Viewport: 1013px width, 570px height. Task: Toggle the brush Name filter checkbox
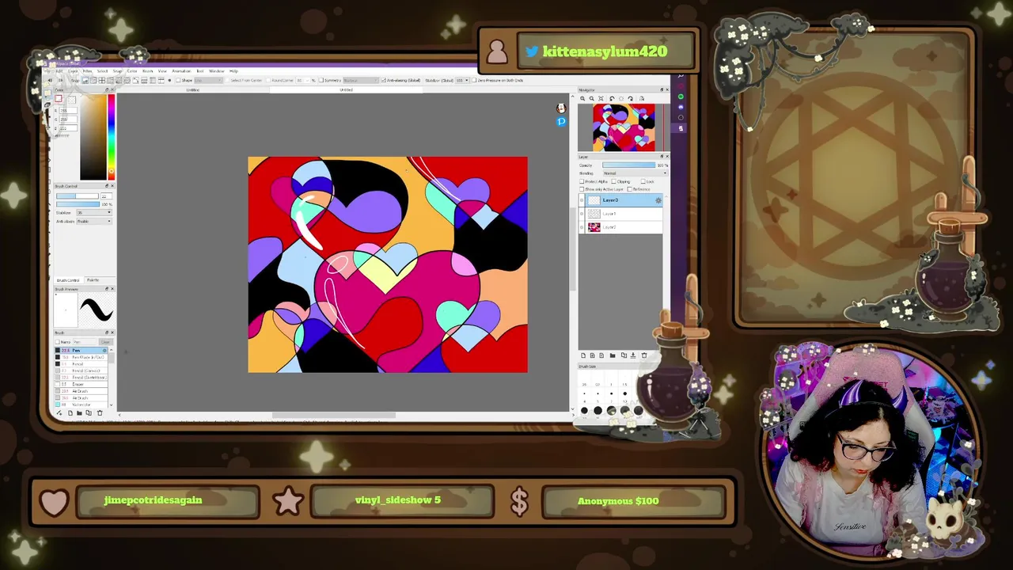click(x=57, y=342)
